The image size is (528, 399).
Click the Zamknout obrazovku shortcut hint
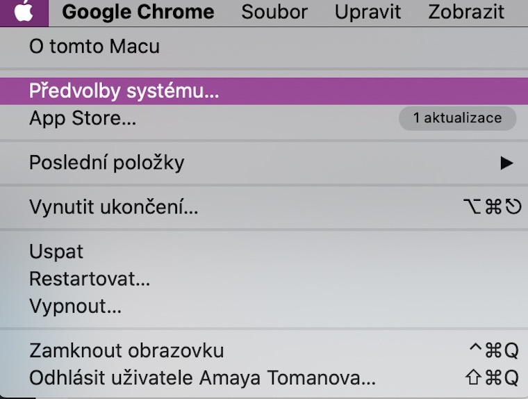[494, 350]
